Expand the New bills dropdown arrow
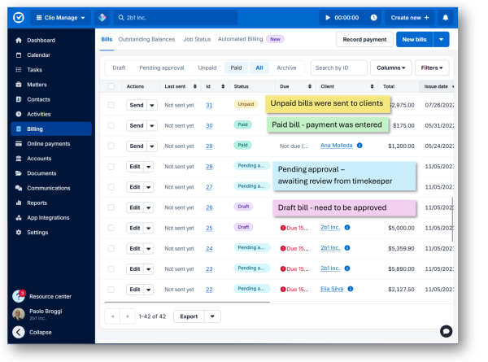The width and height of the screenshot is (488, 362). click(441, 39)
